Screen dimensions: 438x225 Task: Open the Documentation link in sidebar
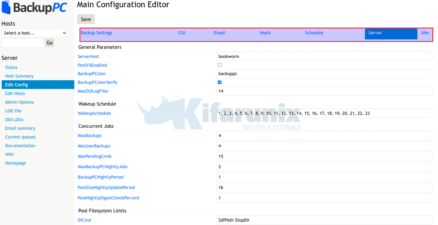coord(20,146)
